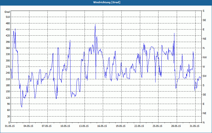The image size is (212, 133).
Task: Select the 330 y-axis value
Action: (8, 54)
